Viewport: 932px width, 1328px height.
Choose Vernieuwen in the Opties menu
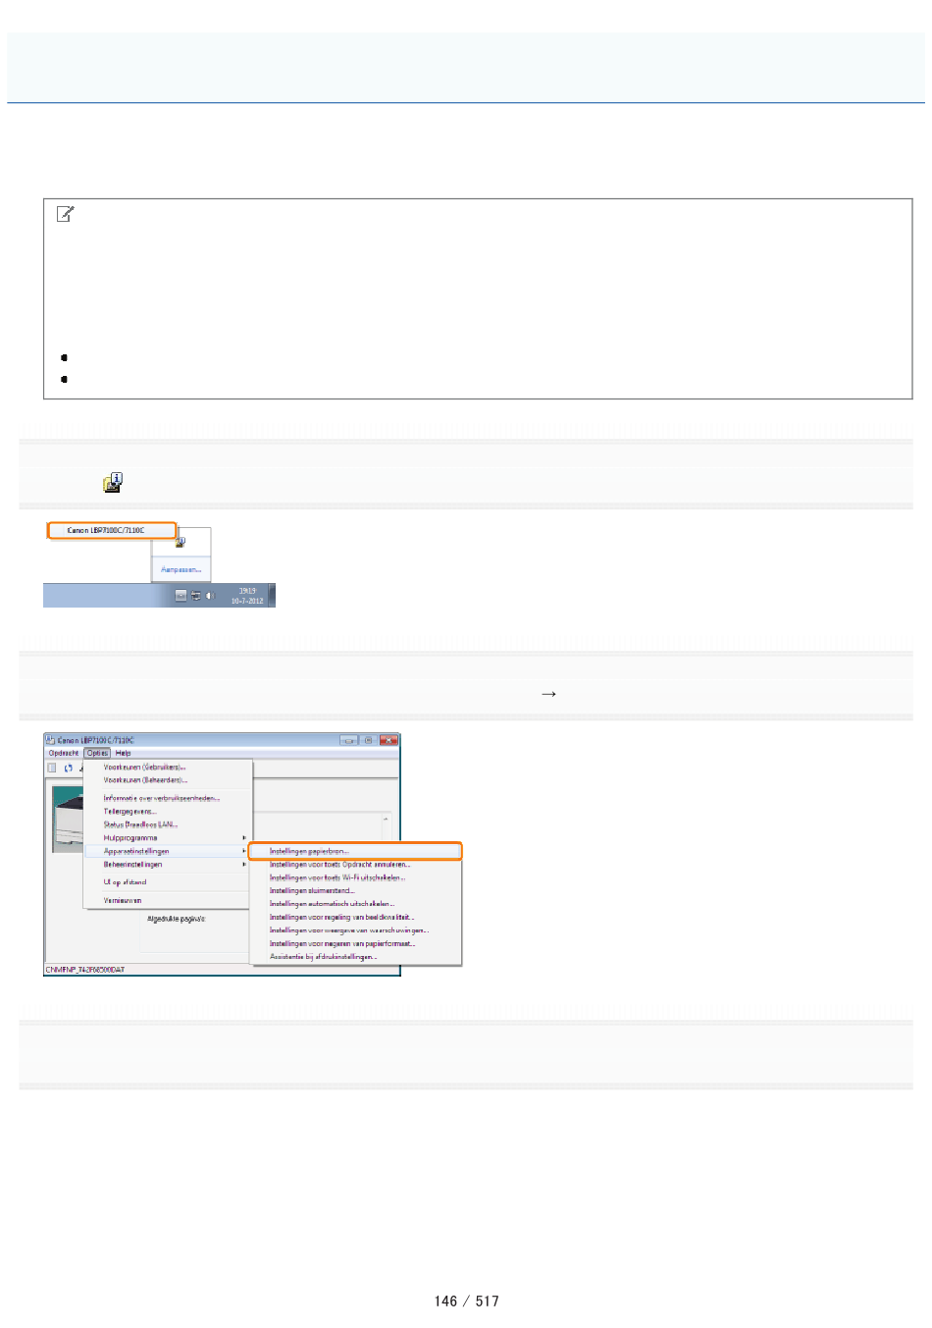point(168,900)
